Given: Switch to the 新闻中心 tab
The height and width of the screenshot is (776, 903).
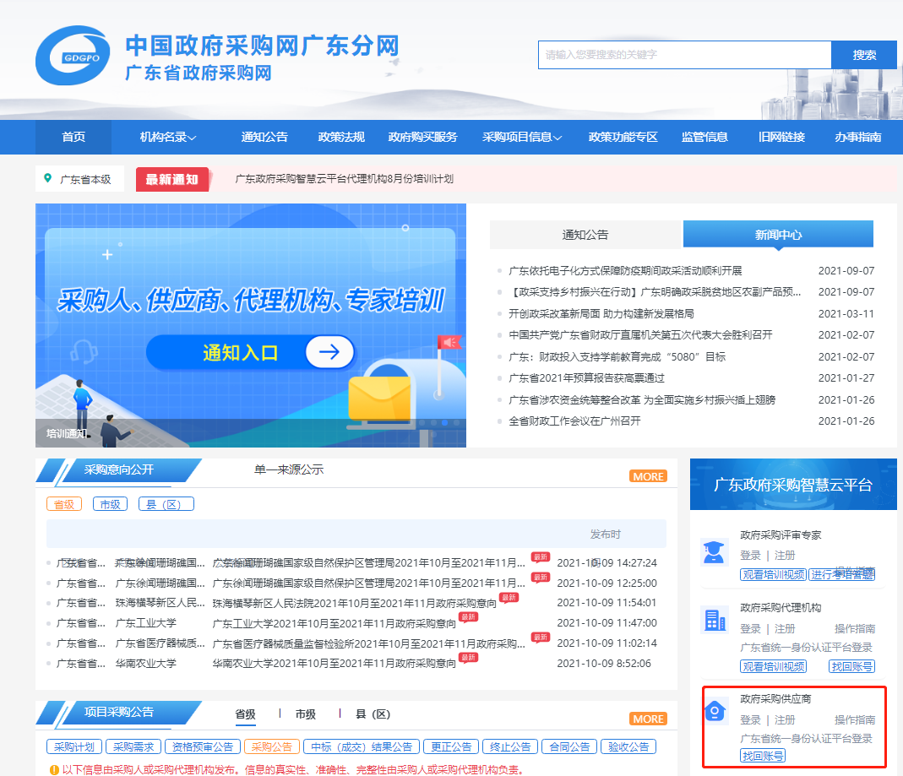Looking at the screenshot, I should pos(778,235).
